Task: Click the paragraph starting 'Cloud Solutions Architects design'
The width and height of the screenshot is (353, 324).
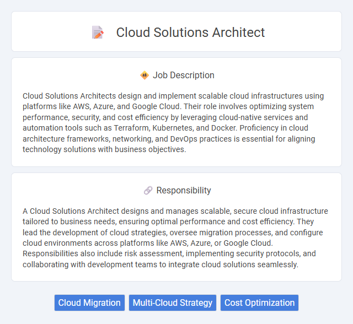Action: (173, 122)
